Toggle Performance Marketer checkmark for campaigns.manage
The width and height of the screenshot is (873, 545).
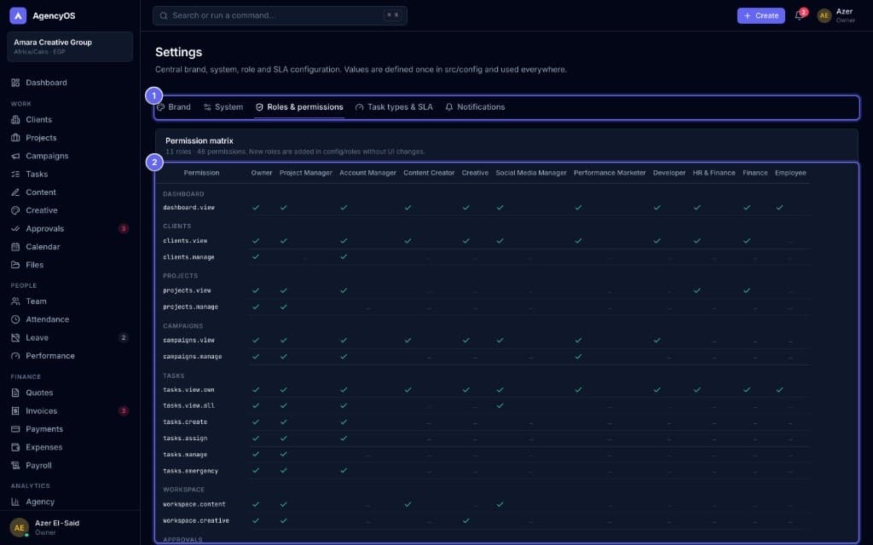(579, 357)
